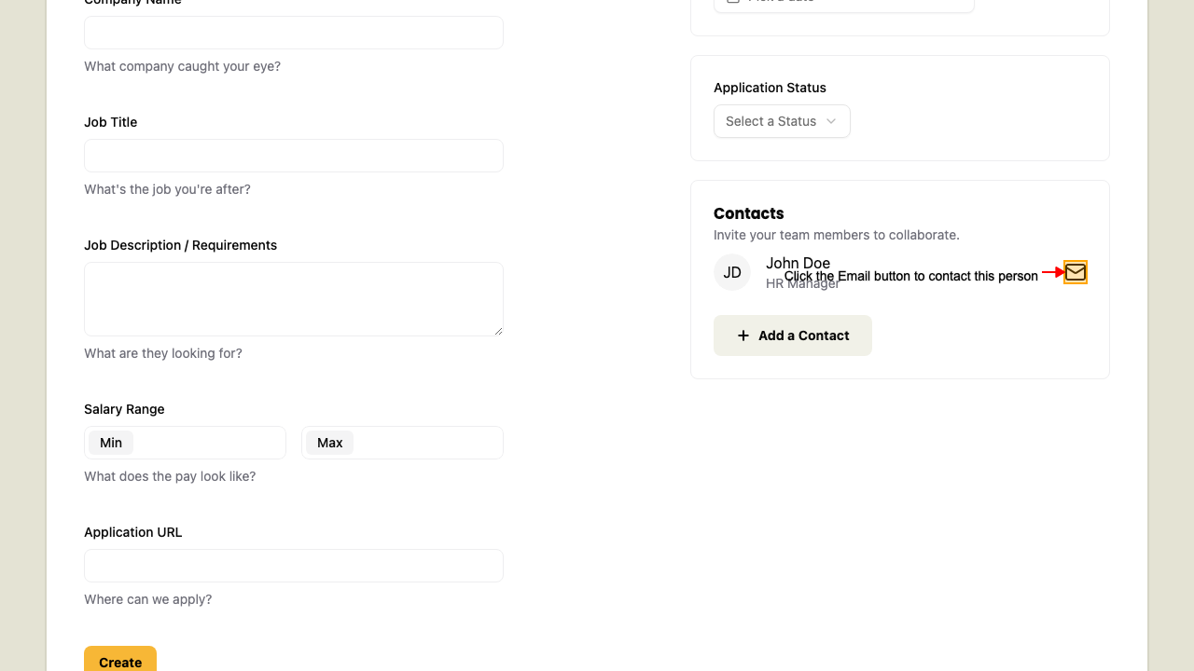The height and width of the screenshot is (671, 1194).
Task: Click the resize grip of the description box
Action: coord(498,332)
